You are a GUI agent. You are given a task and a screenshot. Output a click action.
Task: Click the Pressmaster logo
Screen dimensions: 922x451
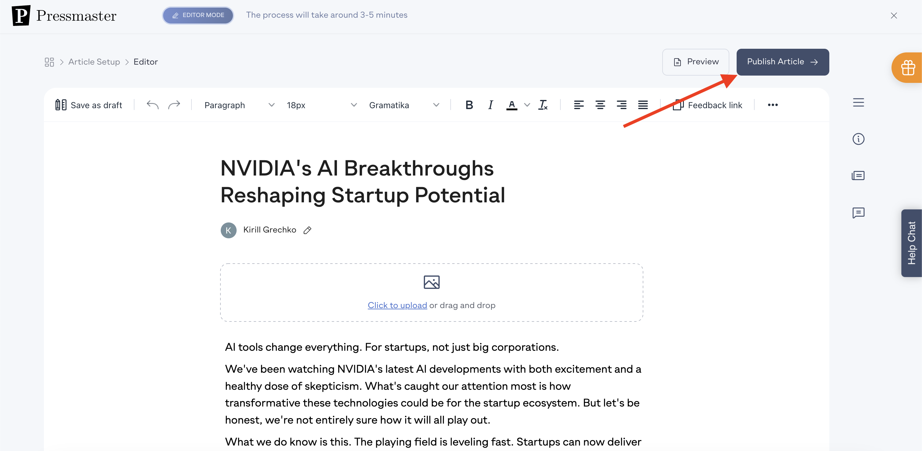point(64,15)
